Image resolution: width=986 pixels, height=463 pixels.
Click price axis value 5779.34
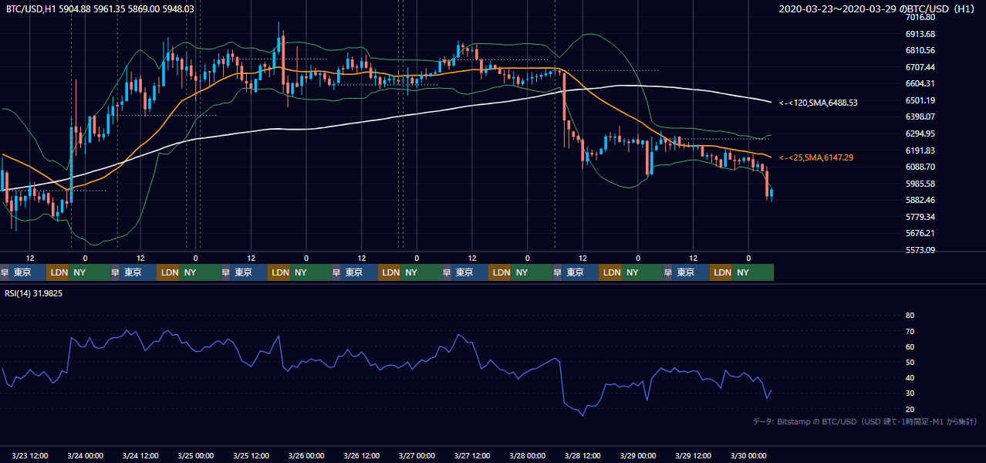(920, 217)
